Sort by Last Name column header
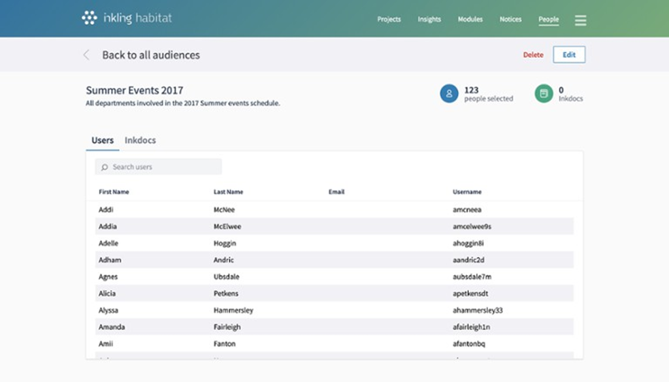The image size is (669, 382). (x=228, y=192)
